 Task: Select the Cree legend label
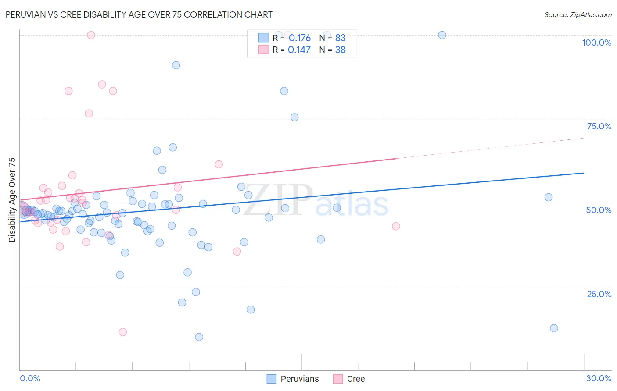coord(356,379)
